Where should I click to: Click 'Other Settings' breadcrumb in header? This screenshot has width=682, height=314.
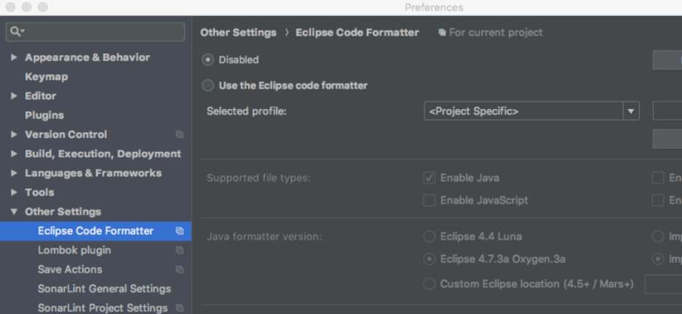(238, 33)
